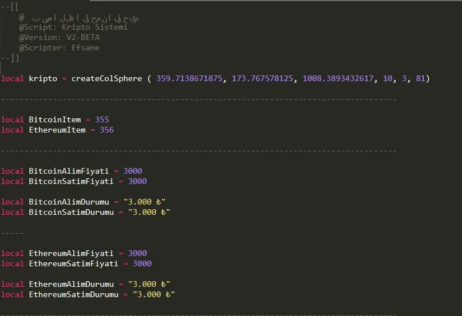Screen dimensions: 462x316
Task: Click the 3000 value of EthereumAlimFiyati
Action: tap(137, 254)
